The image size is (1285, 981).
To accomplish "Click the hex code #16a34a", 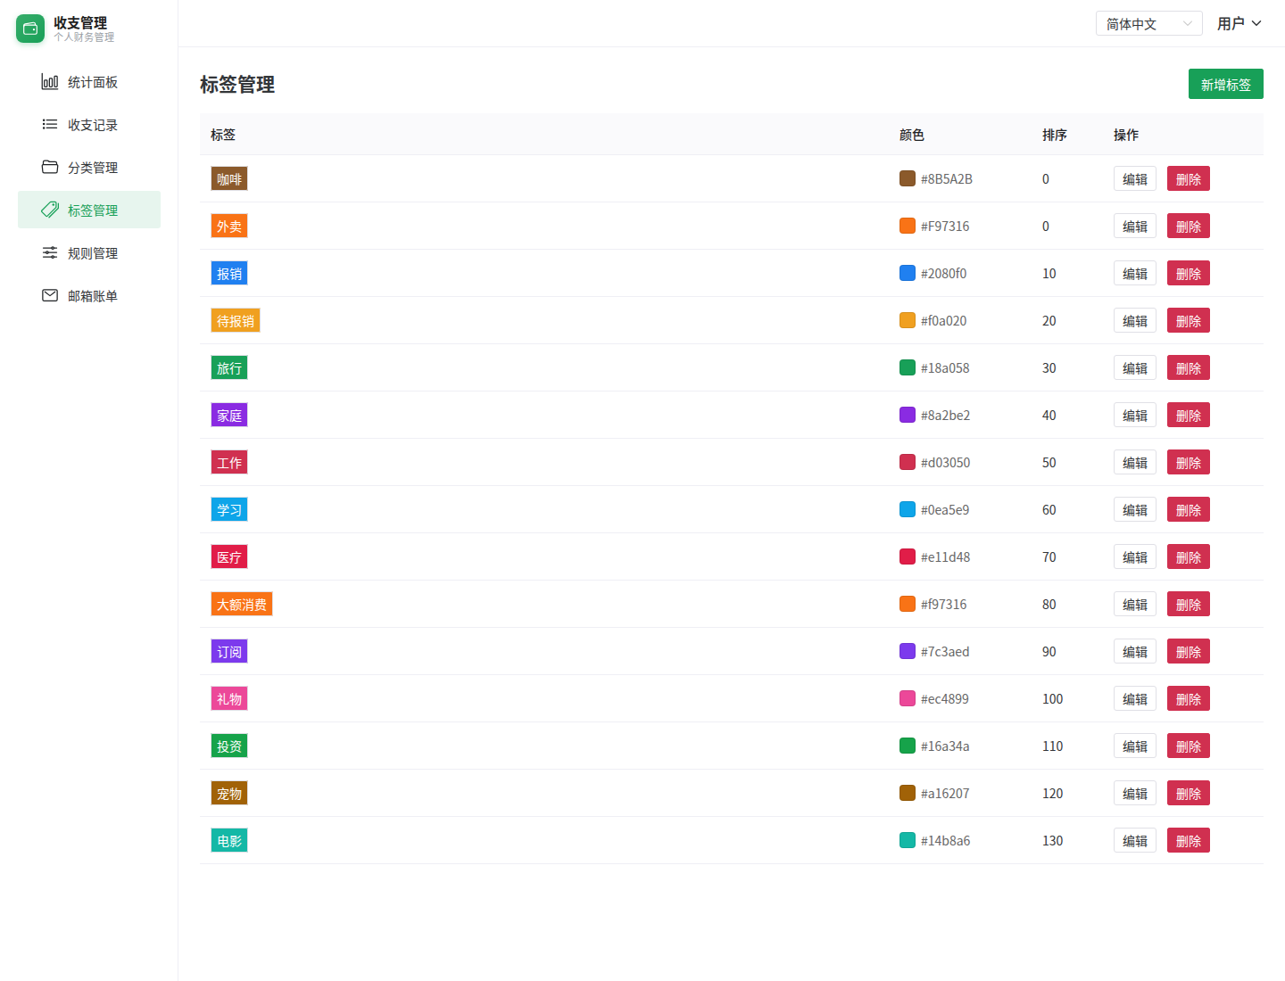I will (945, 746).
